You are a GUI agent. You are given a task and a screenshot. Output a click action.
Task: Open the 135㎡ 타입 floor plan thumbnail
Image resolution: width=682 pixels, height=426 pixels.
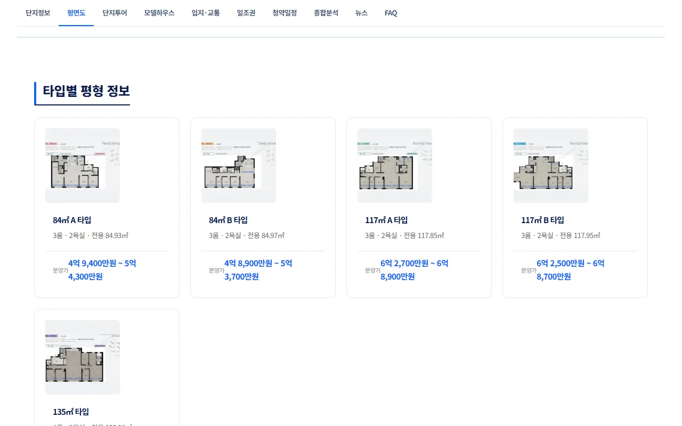coord(83,357)
